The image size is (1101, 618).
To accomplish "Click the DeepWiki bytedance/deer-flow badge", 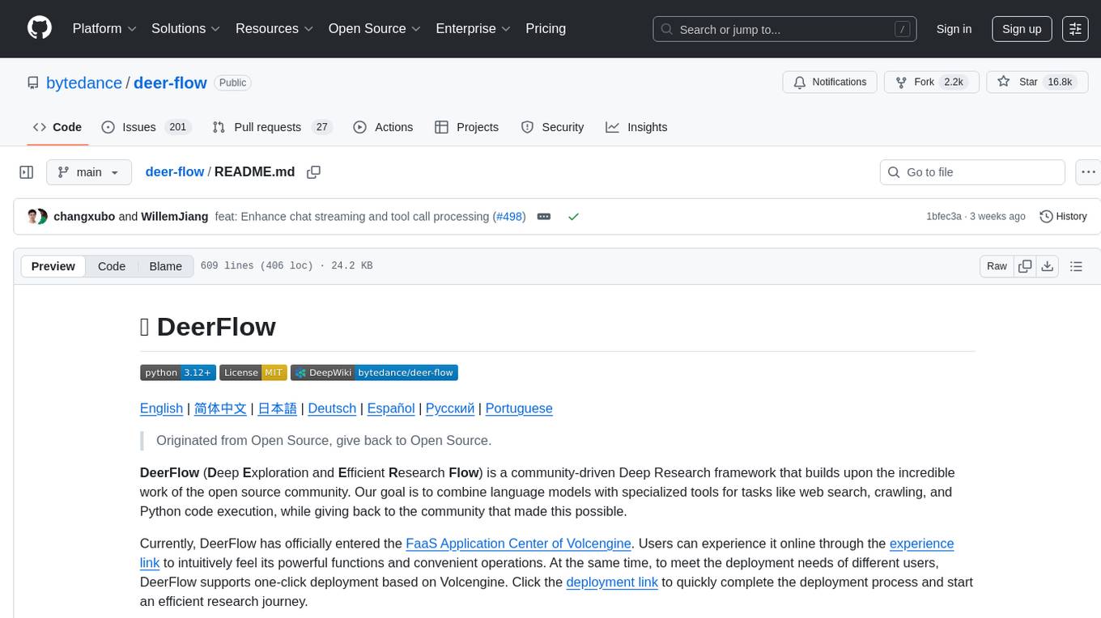I will tap(374, 372).
